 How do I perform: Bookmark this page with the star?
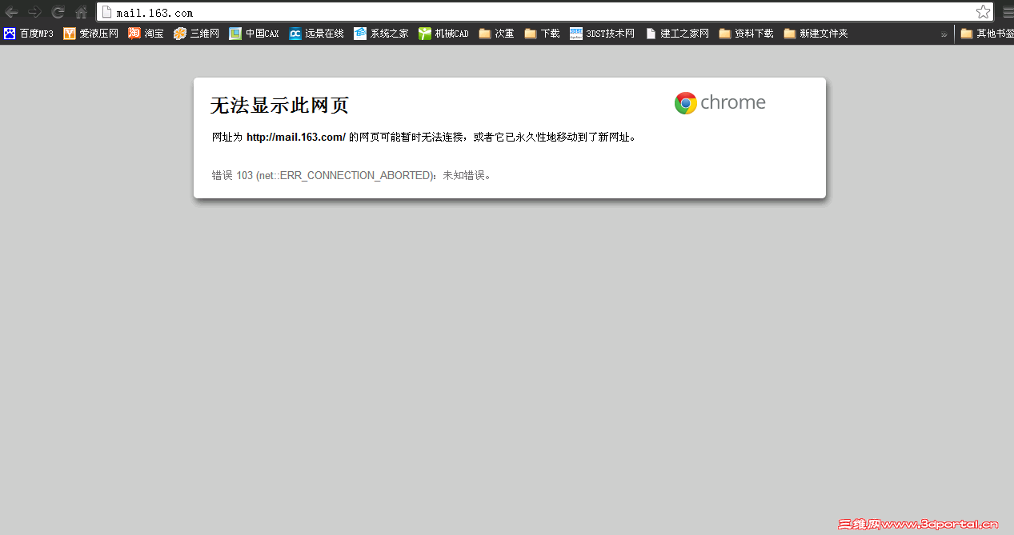point(983,12)
